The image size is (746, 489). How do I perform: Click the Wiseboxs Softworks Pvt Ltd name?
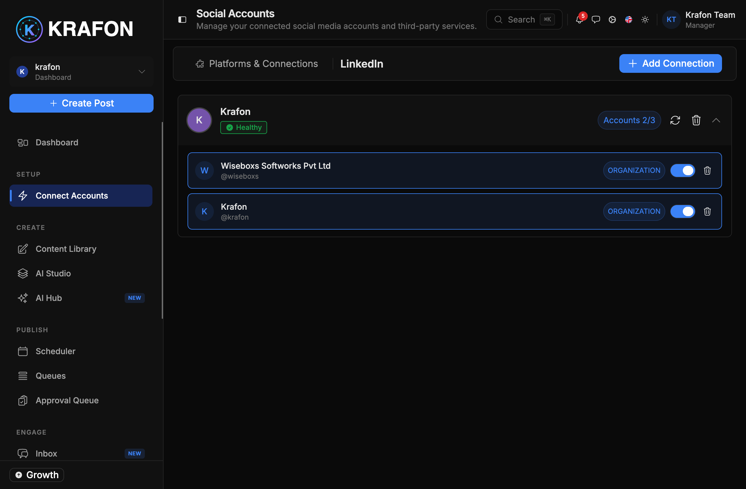tap(276, 166)
